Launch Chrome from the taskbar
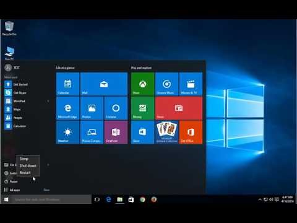This screenshot has height=223, width=297. coord(142,199)
